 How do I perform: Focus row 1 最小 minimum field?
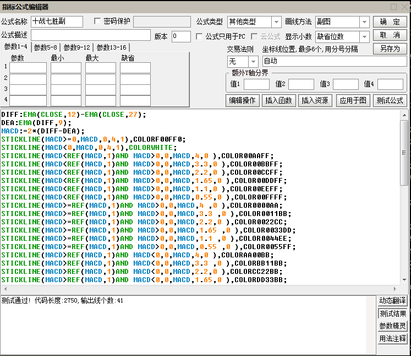66,68
